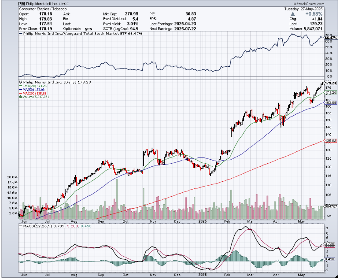Viewport: 338px width, 278px height.
Task: Click the Aug label under the price chart
Action: point(74,221)
